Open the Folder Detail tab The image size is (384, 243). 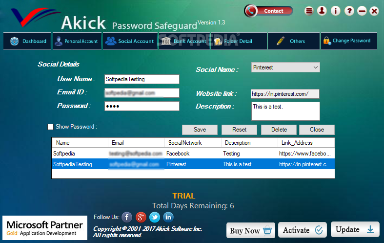tap(239, 41)
